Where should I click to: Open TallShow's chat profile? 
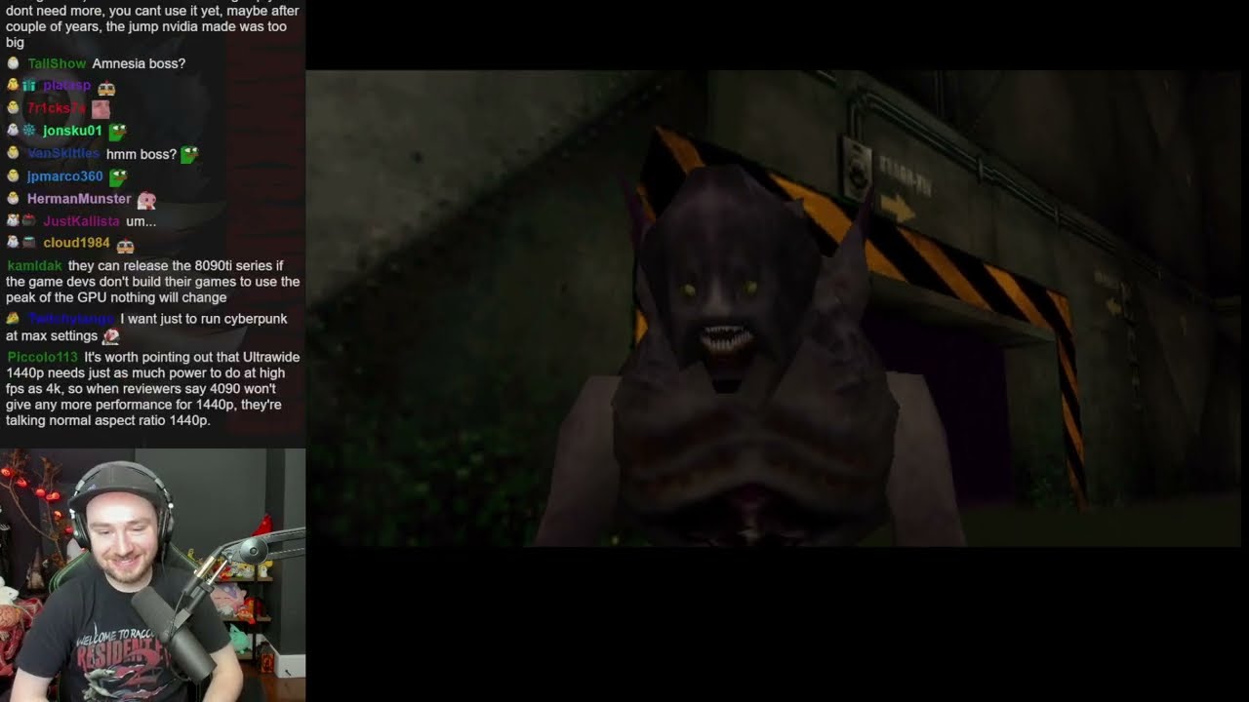pyautogui.click(x=57, y=63)
